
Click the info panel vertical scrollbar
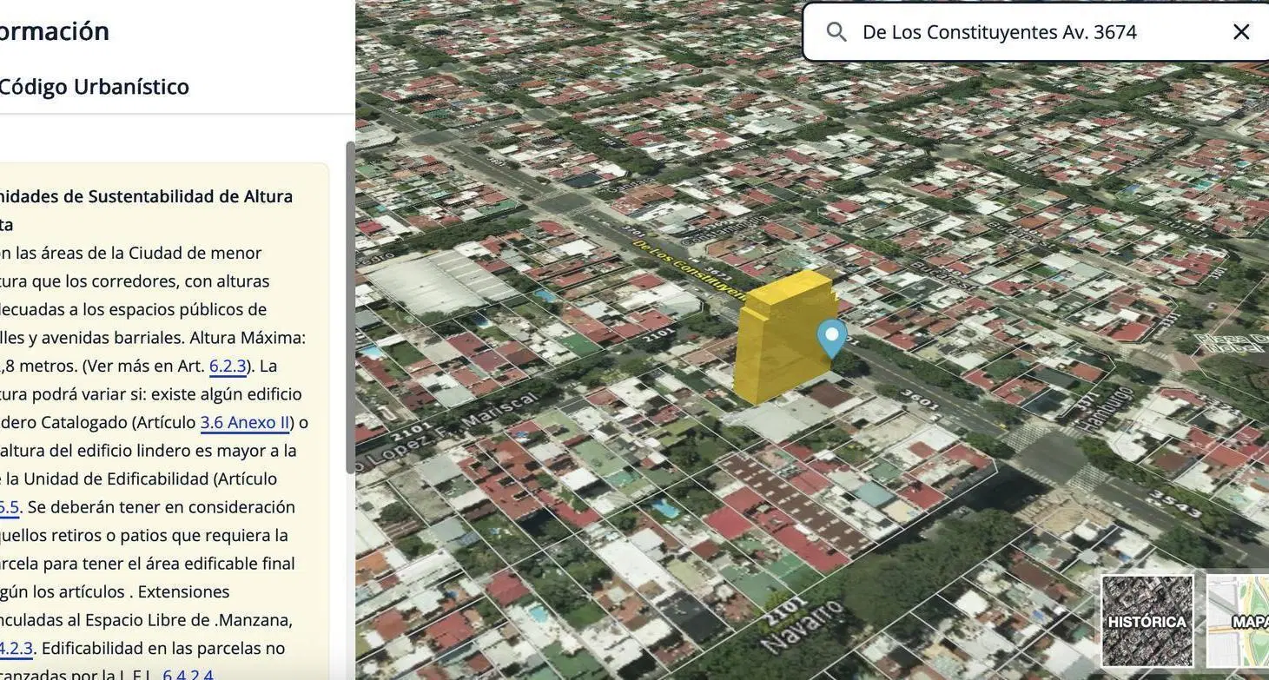[x=350, y=307]
